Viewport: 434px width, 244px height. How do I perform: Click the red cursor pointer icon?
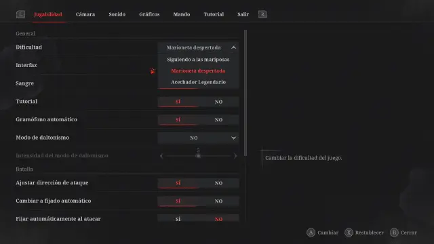[x=153, y=70]
